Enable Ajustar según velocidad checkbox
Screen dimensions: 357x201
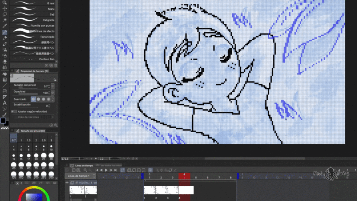[15, 111]
